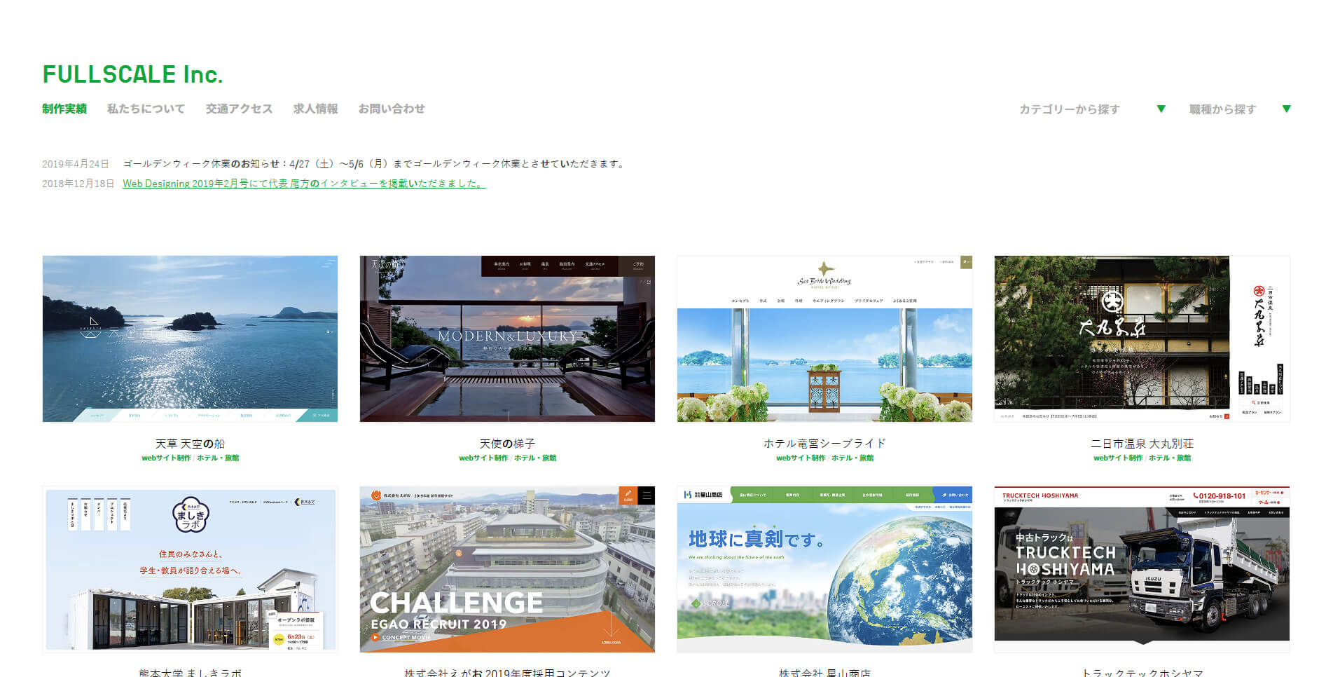1333x677 pixels.
Task: Open the TRUCKTECH HOSHIYAMA thumbnail
Action: tap(1142, 569)
